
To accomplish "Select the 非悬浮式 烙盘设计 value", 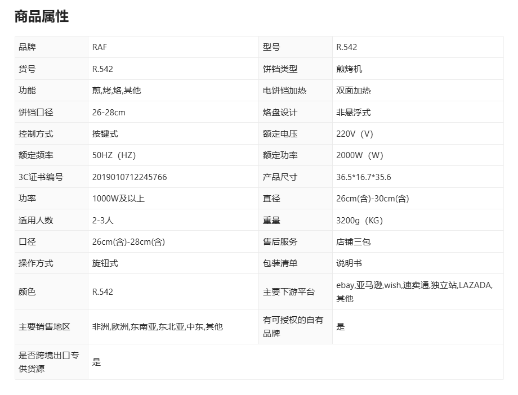I will coord(353,112).
